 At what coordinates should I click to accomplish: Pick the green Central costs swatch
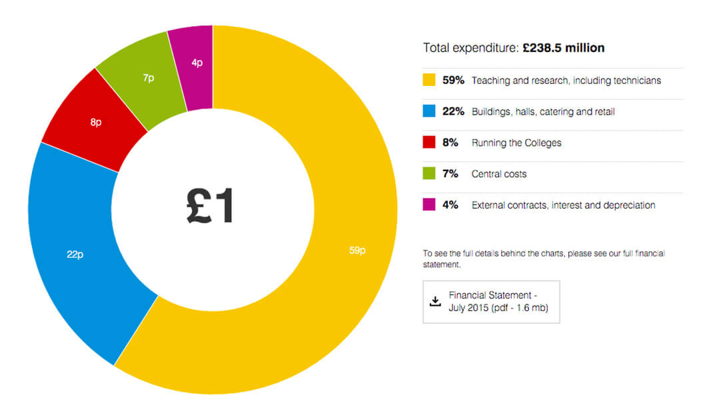coord(429,174)
